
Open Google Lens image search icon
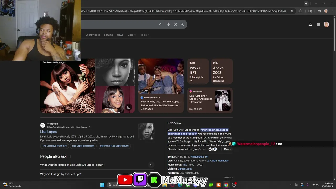click(175, 24)
